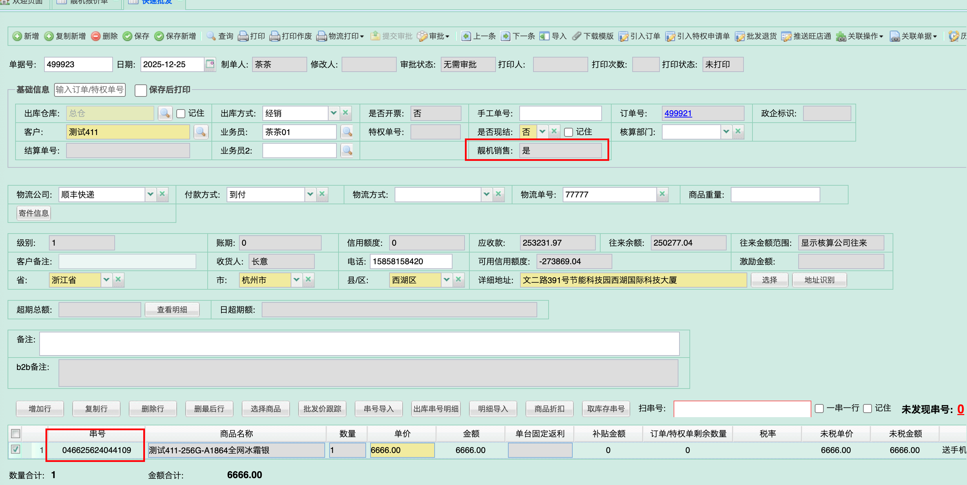Click the search icon beside 客户 field
The height and width of the screenshot is (485, 967).
point(201,132)
